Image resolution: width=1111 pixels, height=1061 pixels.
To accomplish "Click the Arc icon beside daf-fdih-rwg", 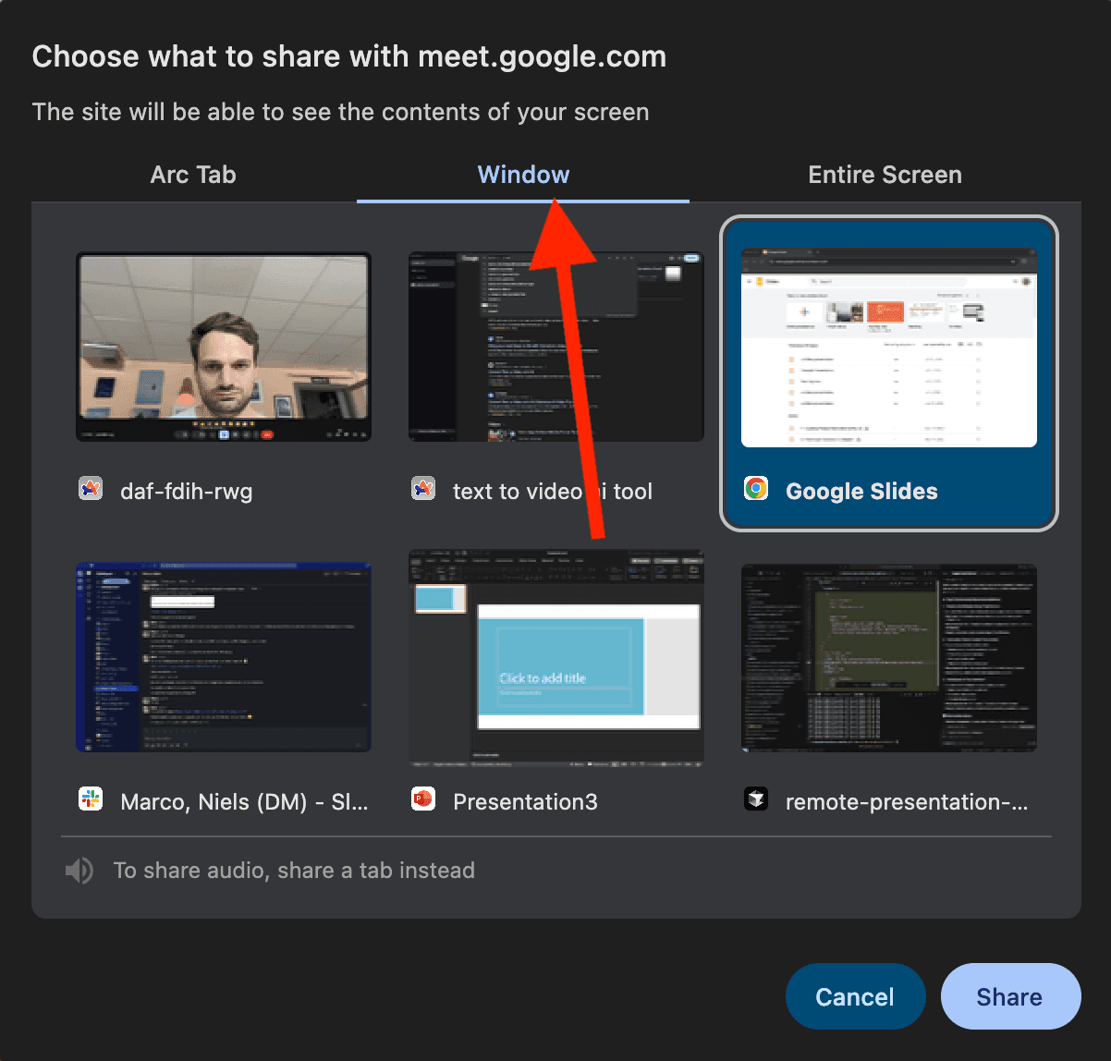I will pos(91,489).
